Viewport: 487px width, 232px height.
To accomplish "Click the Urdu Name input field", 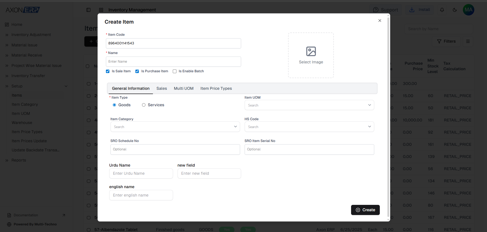I will [141, 173].
